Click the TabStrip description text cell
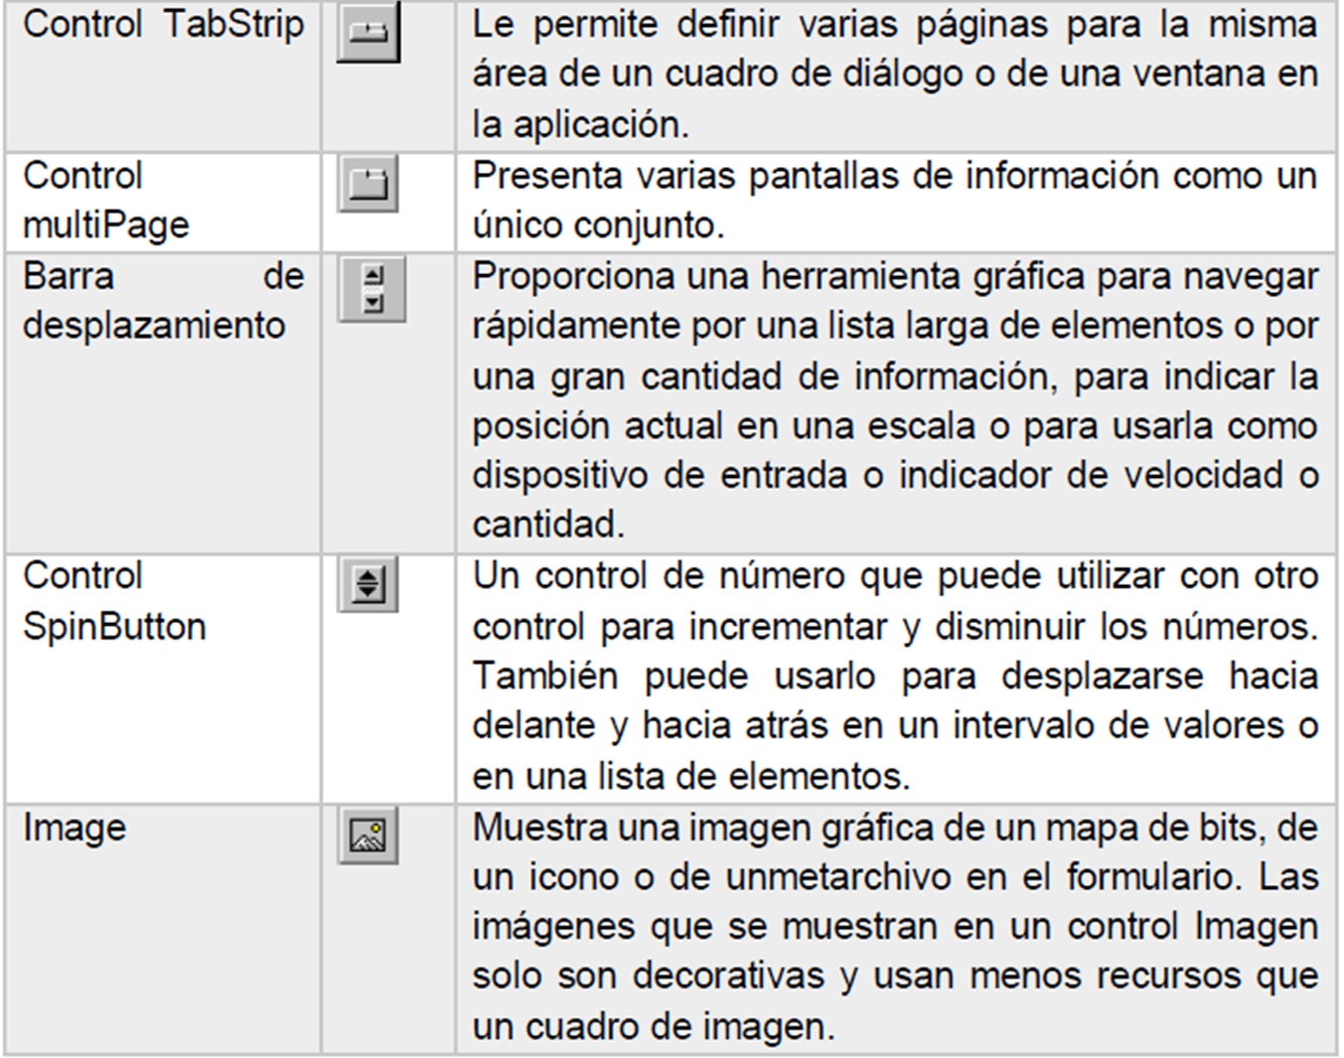The height and width of the screenshot is (1058, 1344). pyautogui.click(x=894, y=75)
